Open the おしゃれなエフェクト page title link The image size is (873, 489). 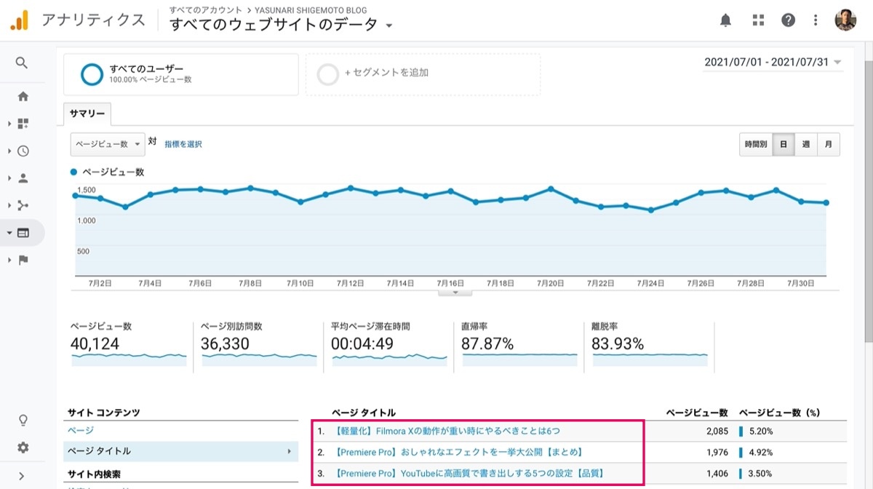click(459, 452)
